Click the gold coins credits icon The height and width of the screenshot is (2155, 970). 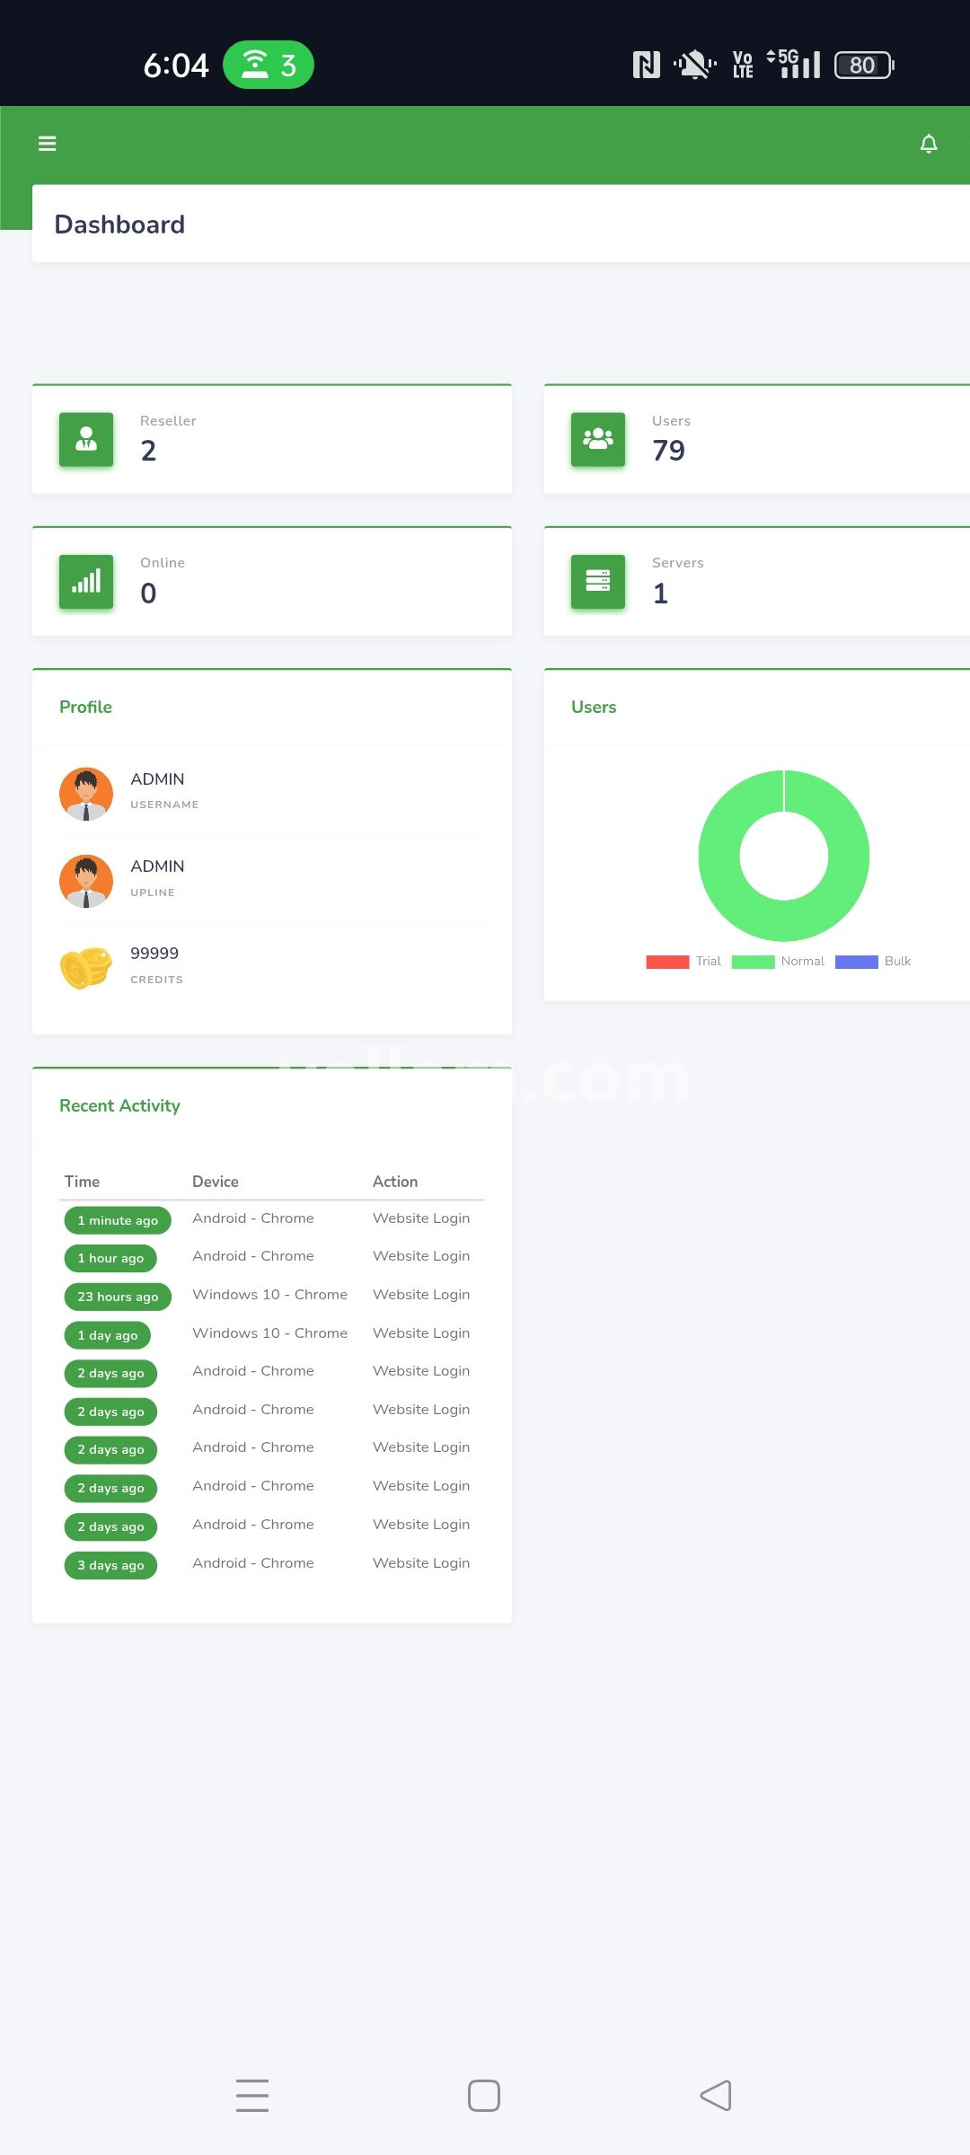click(86, 967)
